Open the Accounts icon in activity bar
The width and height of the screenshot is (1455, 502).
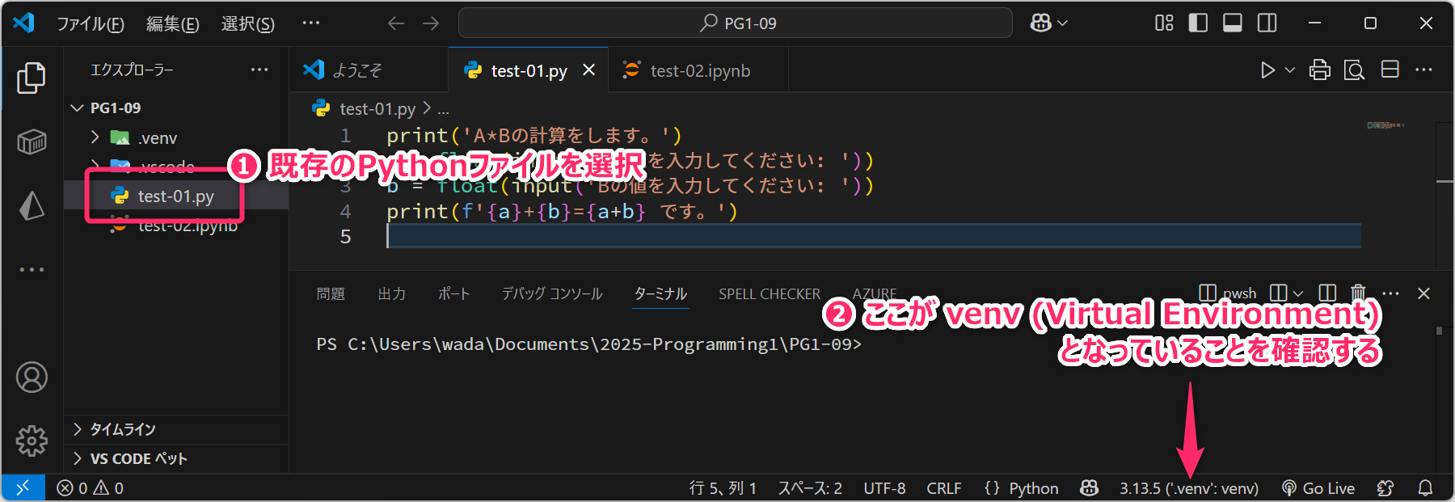click(x=32, y=378)
